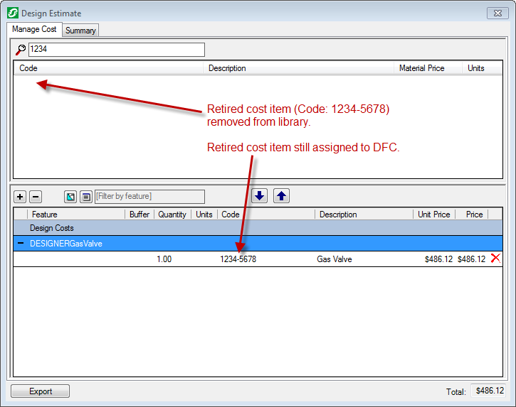The width and height of the screenshot is (516, 407).
Task: Switch to the Summary tab
Action: point(80,31)
